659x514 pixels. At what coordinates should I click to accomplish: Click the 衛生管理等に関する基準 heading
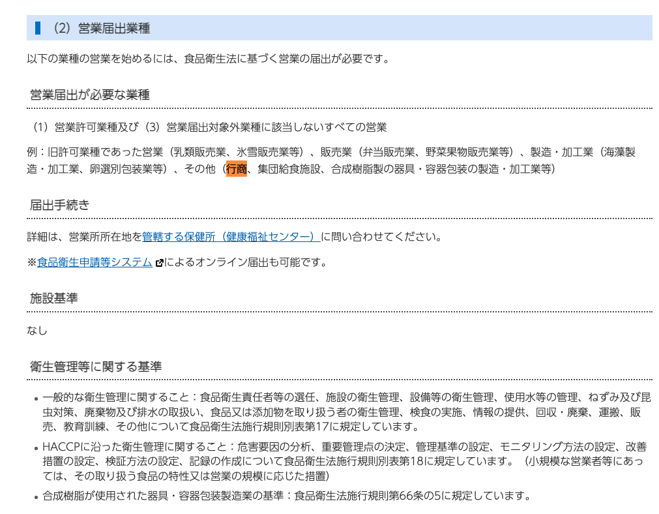[96, 367]
